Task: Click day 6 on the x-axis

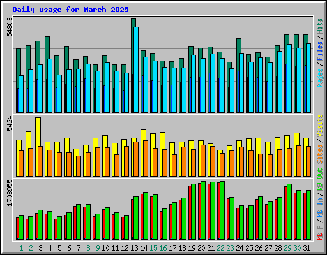Action: coord(69,248)
